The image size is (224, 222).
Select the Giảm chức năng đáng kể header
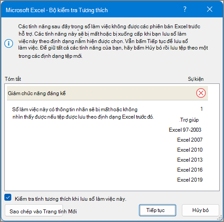pos(107,93)
